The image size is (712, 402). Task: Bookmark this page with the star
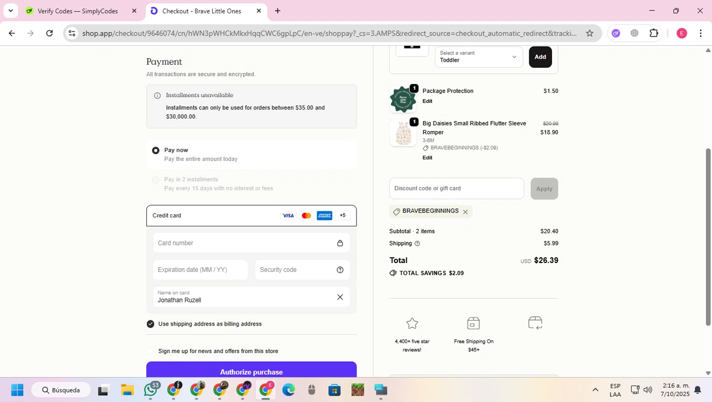590,33
